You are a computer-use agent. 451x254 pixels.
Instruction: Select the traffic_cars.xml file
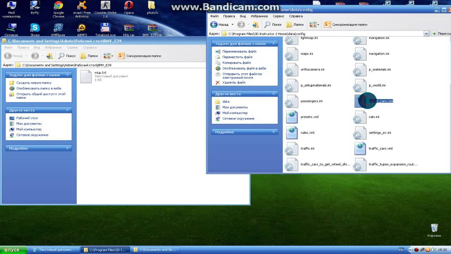(x=373, y=149)
